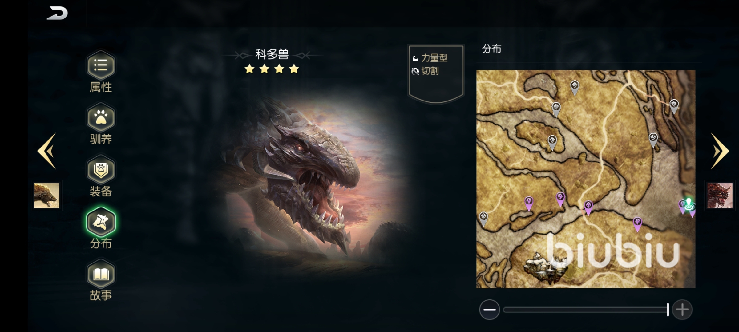Open the 故事 story book icon
Screen dimensions: 739x332
tap(101, 274)
